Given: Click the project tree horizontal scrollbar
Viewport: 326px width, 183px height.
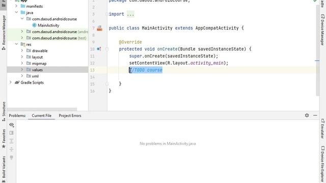Looking at the screenshot, I should [x=42, y=109].
